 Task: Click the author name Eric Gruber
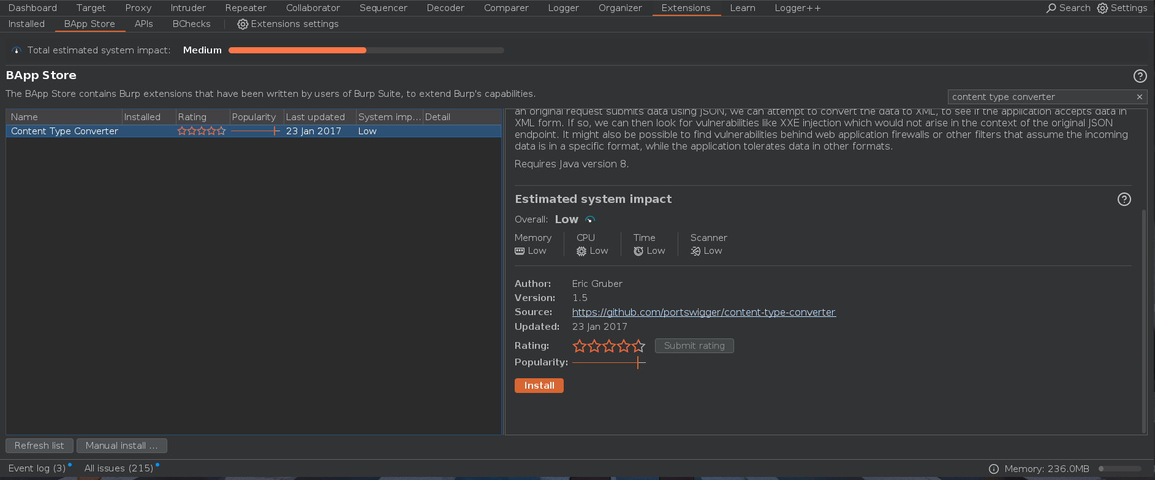[x=597, y=284]
